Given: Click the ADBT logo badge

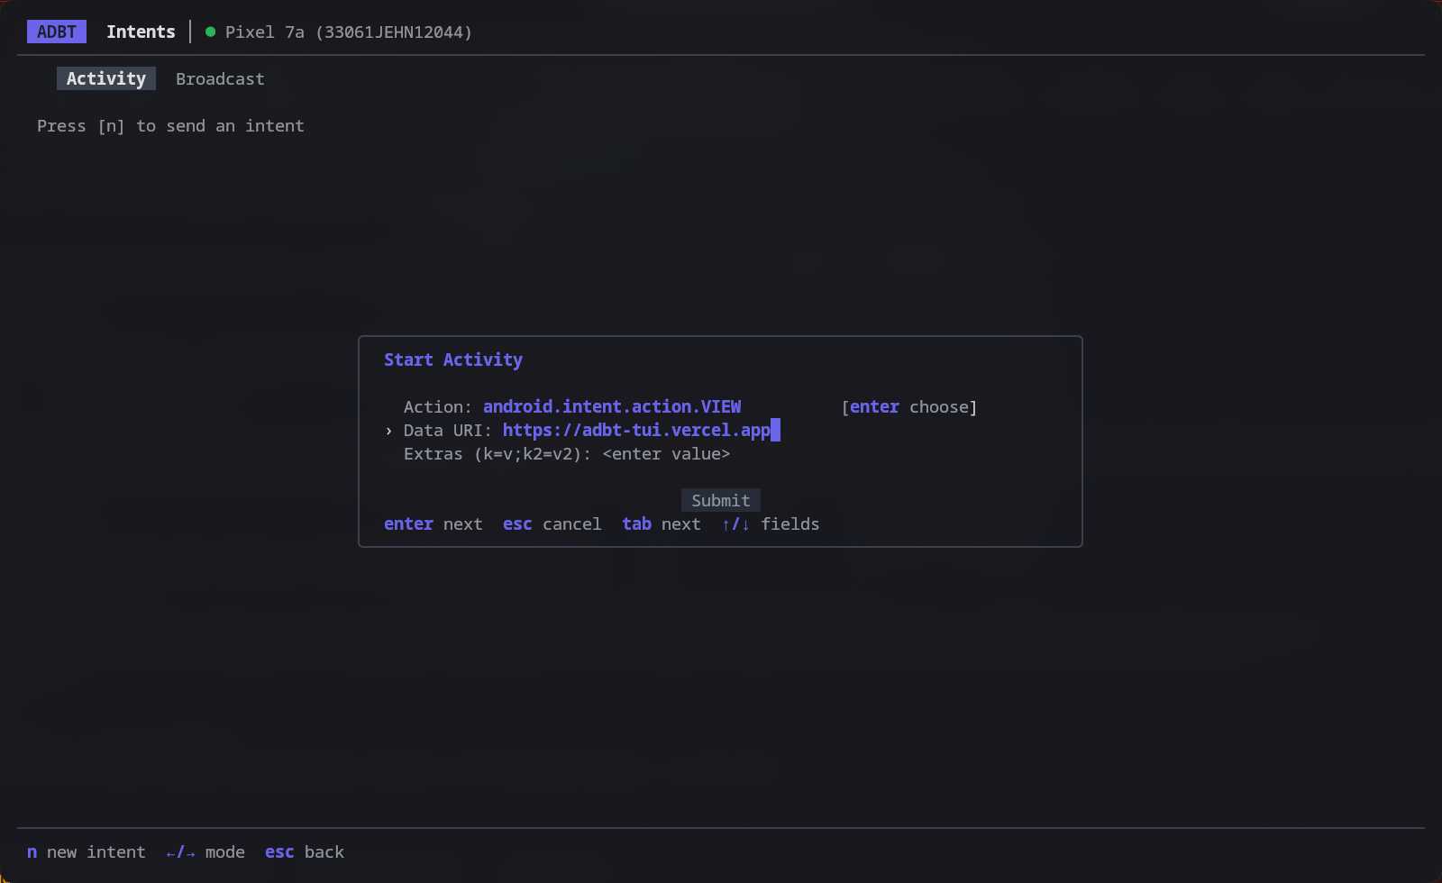Looking at the screenshot, I should (57, 32).
